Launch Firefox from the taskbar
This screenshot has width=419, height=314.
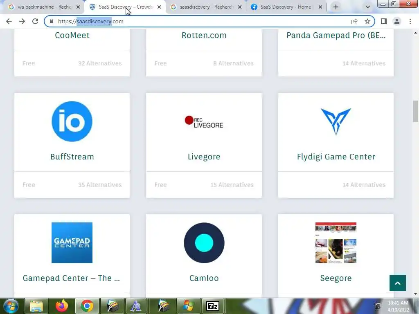pyautogui.click(x=62, y=306)
